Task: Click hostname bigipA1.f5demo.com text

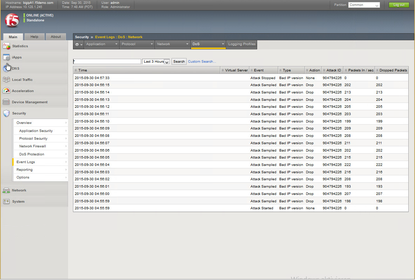Action: [38, 3]
